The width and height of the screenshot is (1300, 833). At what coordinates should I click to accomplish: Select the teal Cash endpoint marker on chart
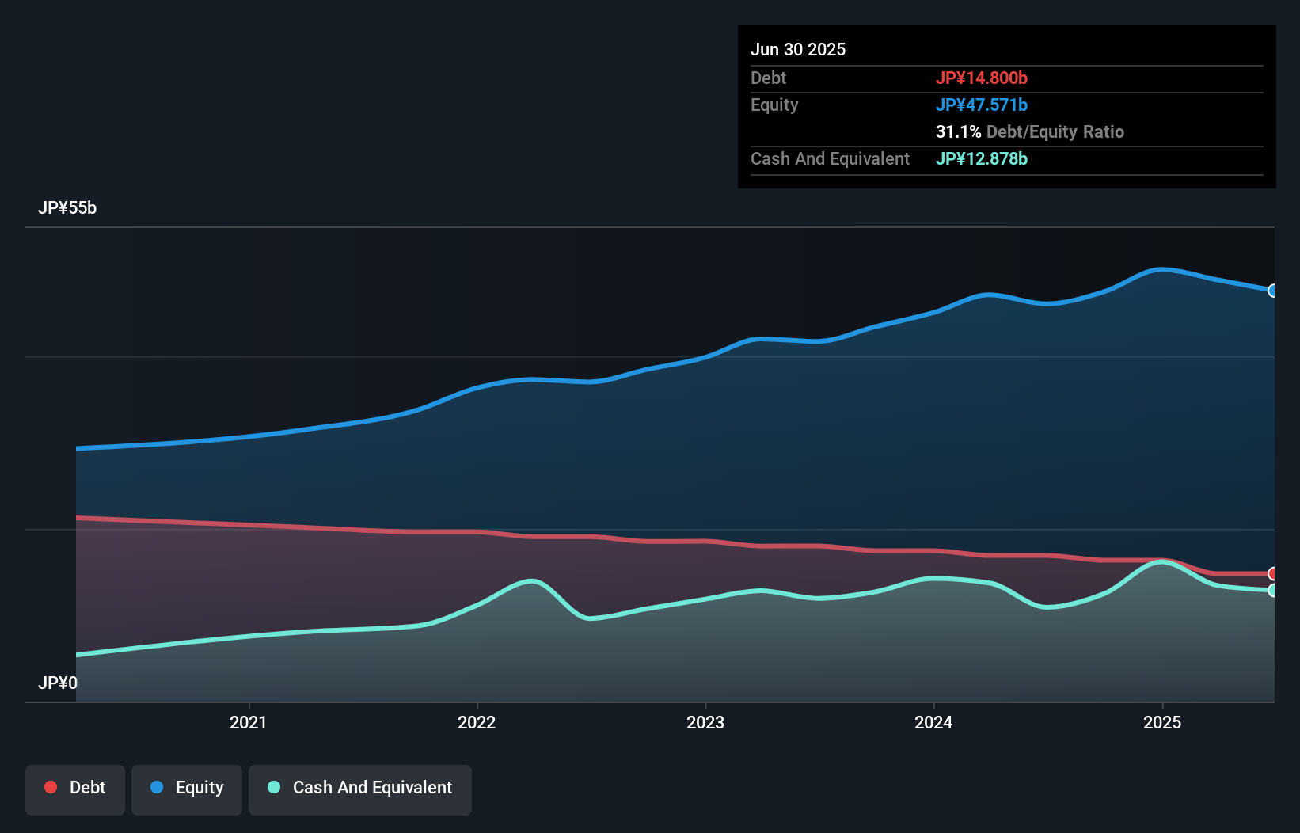[1273, 590]
